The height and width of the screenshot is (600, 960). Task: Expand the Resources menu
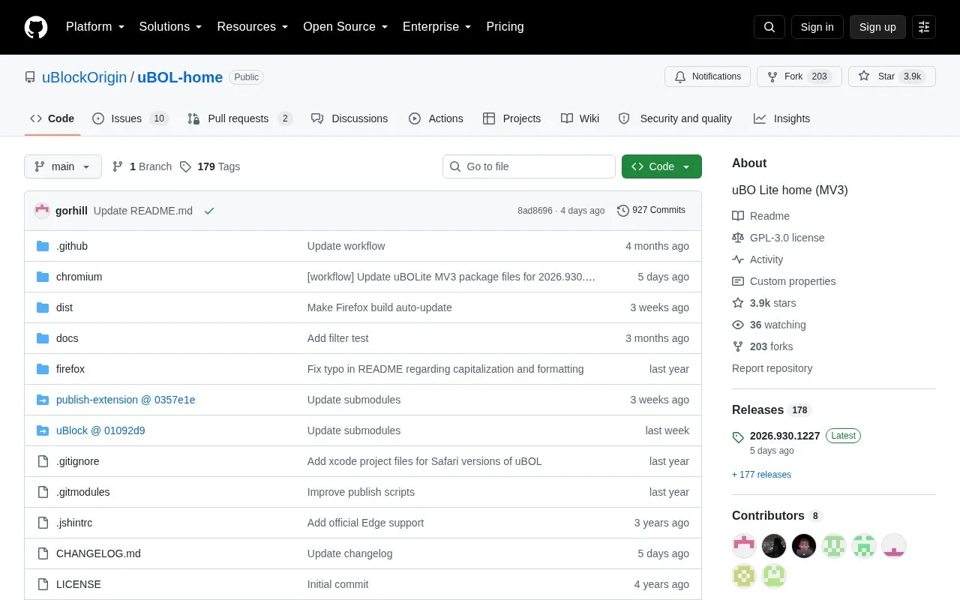[x=253, y=27]
